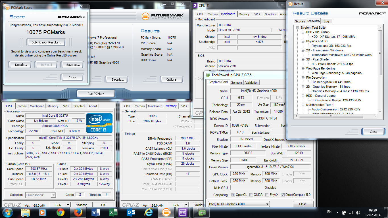Click OK in the CPU-Z CPU window

coord(103,205)
